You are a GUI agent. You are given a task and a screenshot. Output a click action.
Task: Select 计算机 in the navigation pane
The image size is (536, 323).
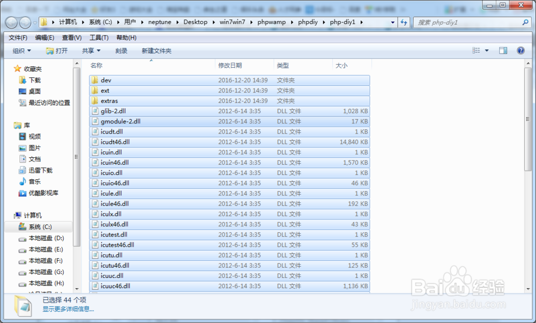(x=33, y=215)
